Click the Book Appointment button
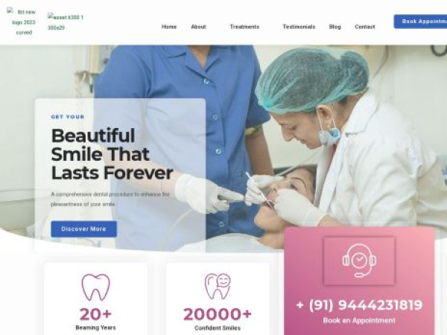This screenshot has width=447, height=335. tap(420, 22)
